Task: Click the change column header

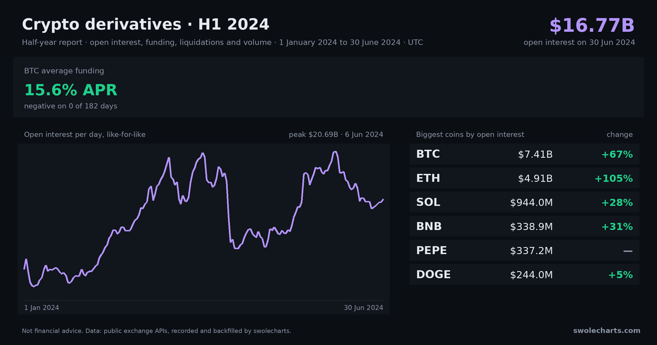Action: [x=619, y=135]
